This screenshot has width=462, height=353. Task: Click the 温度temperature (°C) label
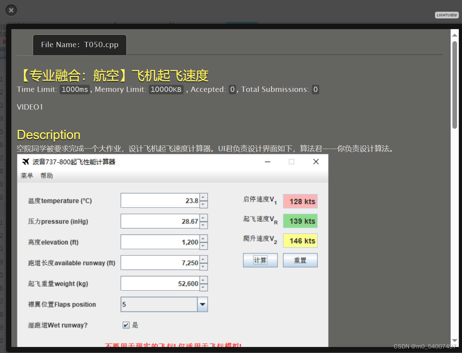coord(60,201)
